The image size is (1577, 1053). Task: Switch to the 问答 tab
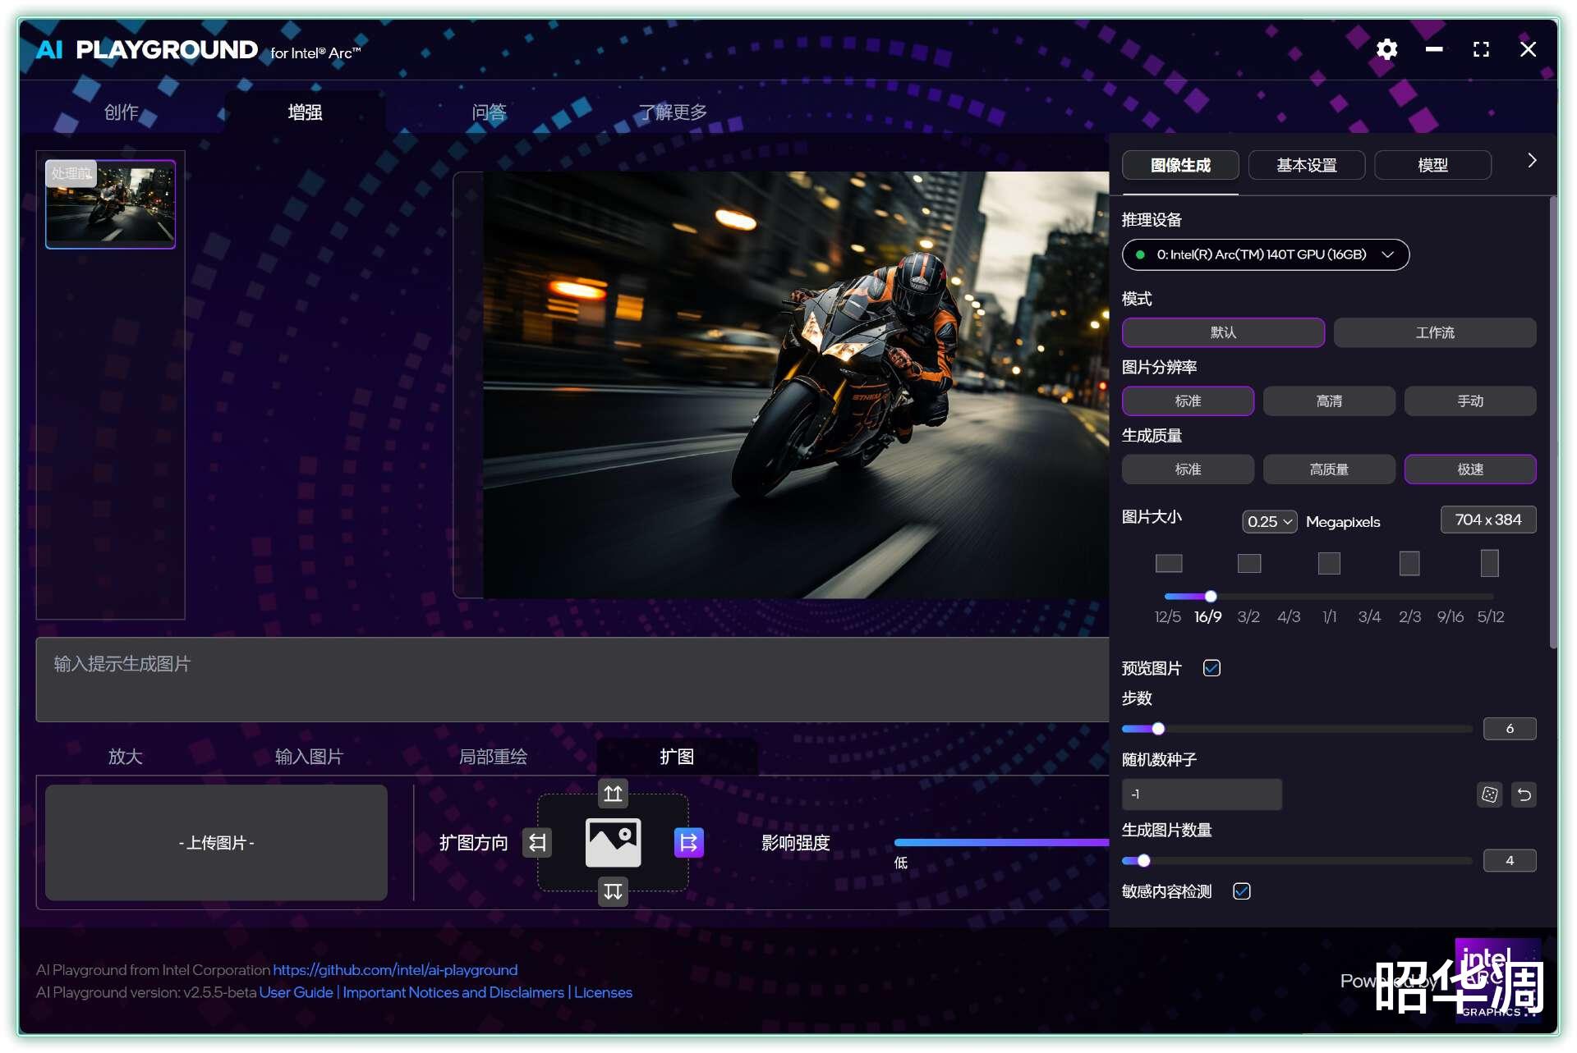[x=489, y=112]
